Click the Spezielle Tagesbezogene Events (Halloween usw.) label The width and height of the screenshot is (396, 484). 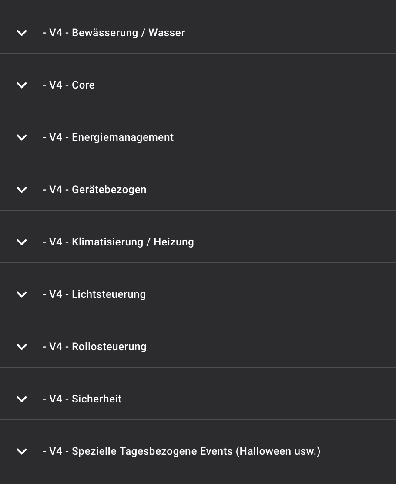tap(181, 451)
